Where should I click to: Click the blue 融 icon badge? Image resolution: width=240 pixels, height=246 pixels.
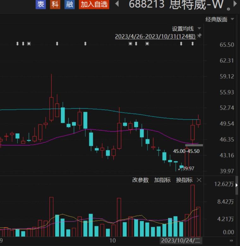click(x=69, y=4)
